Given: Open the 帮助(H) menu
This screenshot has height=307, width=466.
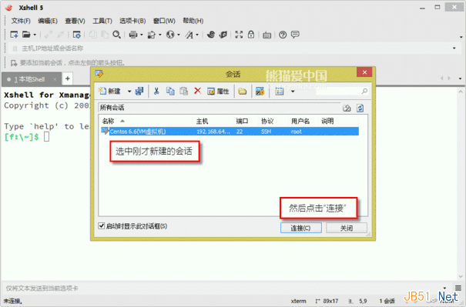Looking at the screenshot, I should [193, 21].
